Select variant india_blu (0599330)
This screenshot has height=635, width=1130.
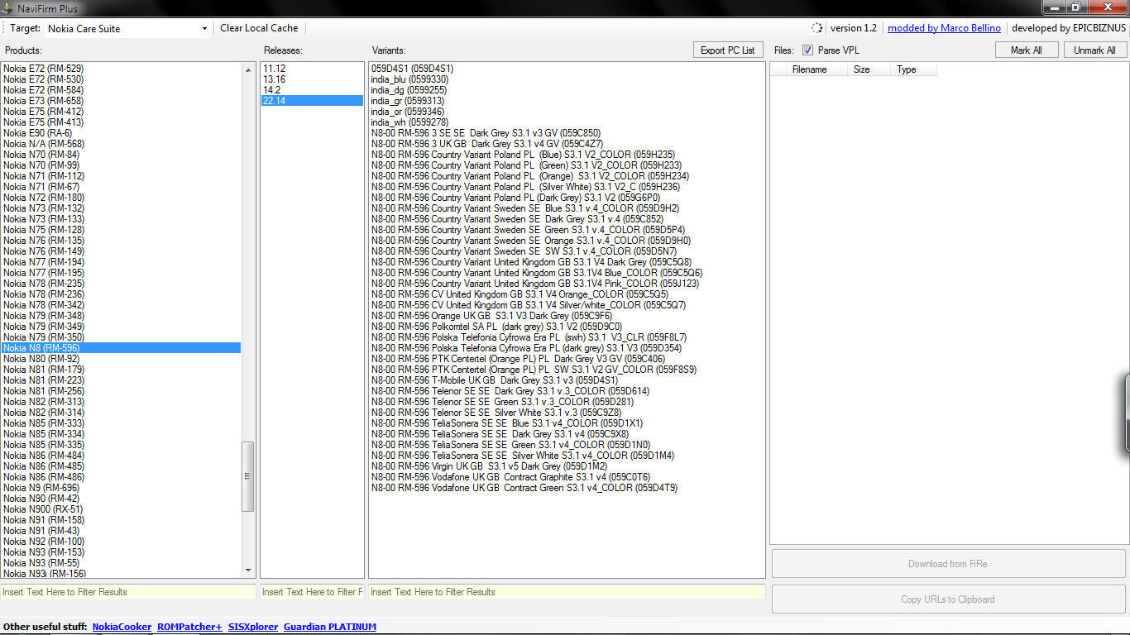point(567,79)
